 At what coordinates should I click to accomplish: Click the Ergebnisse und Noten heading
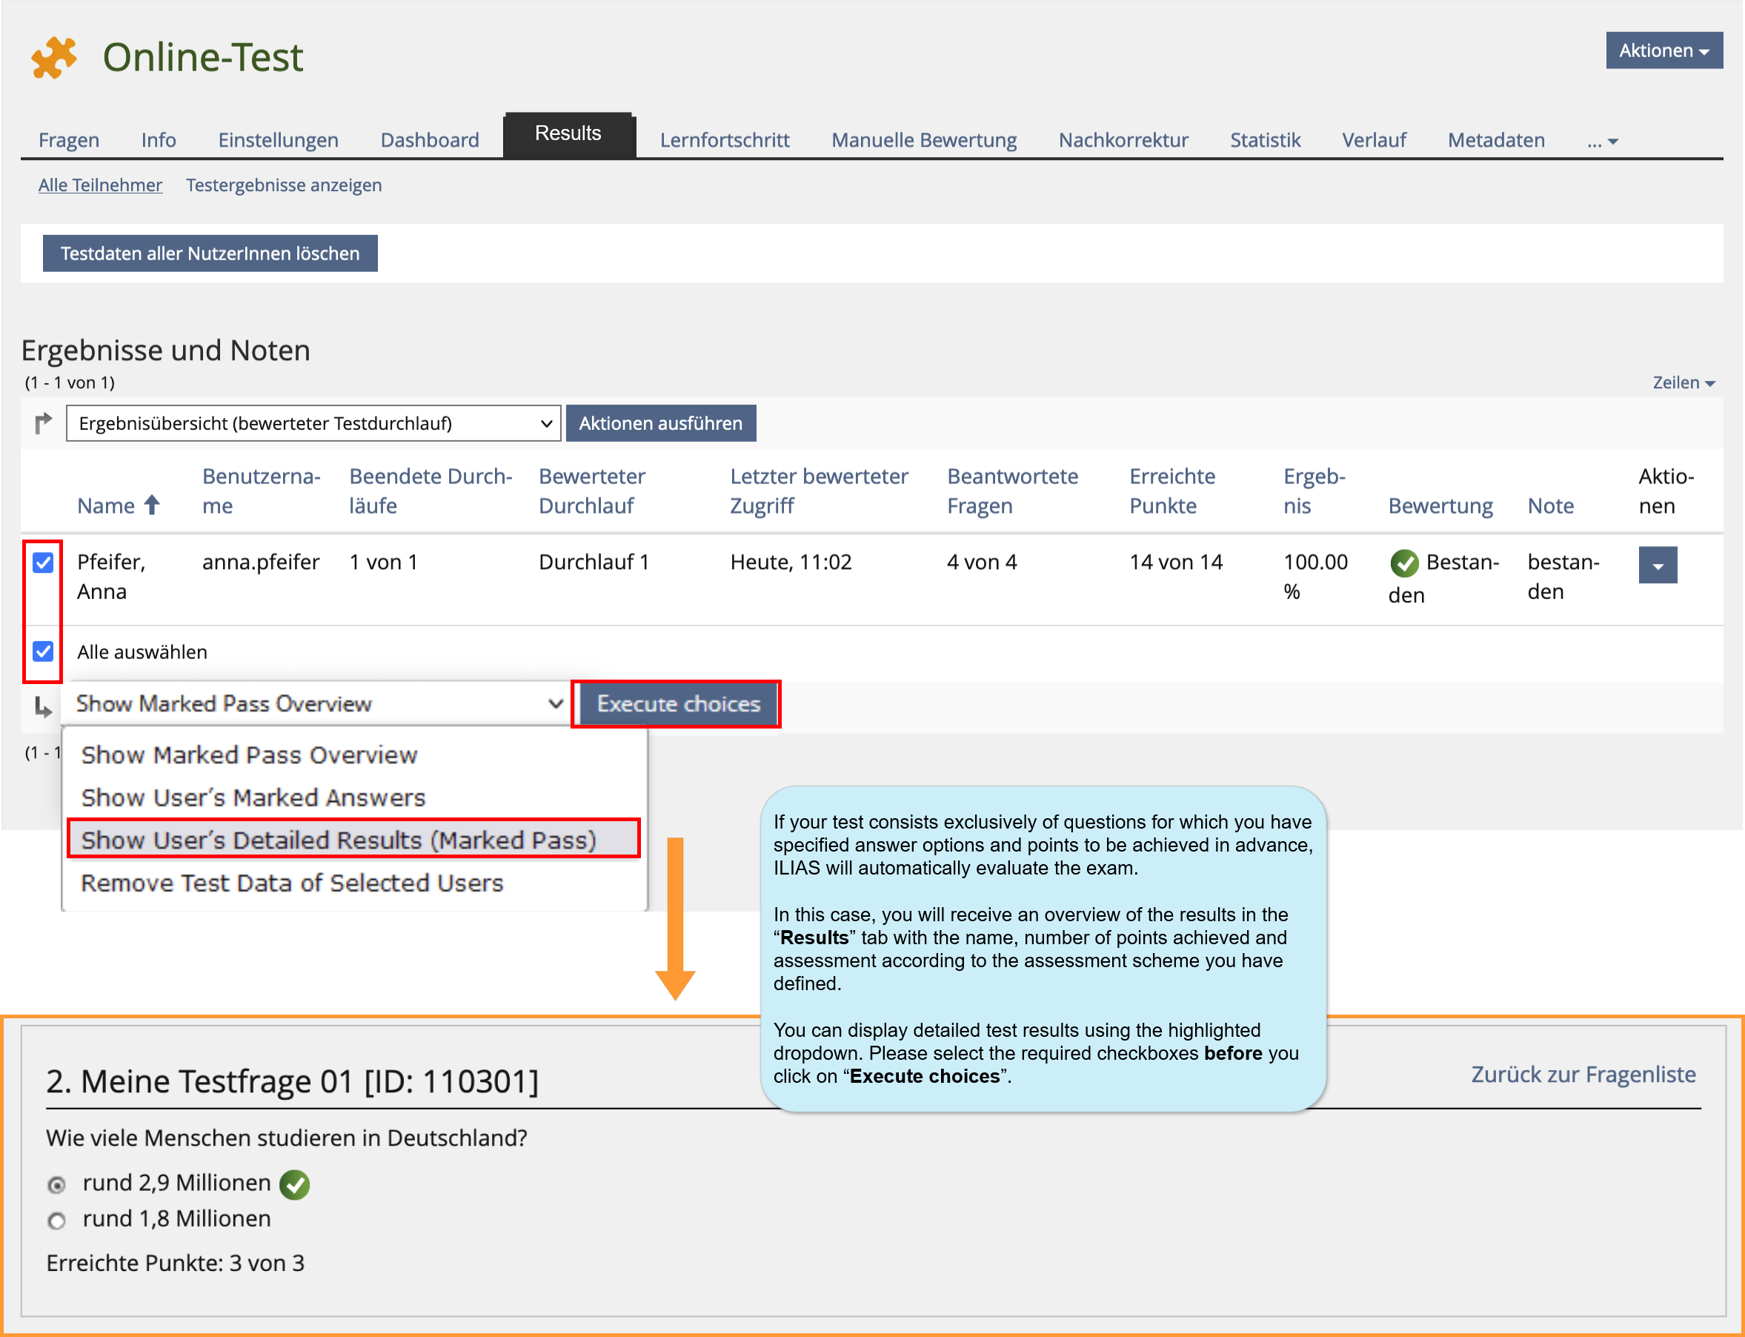pyautogui.click(x=165, y=351)
